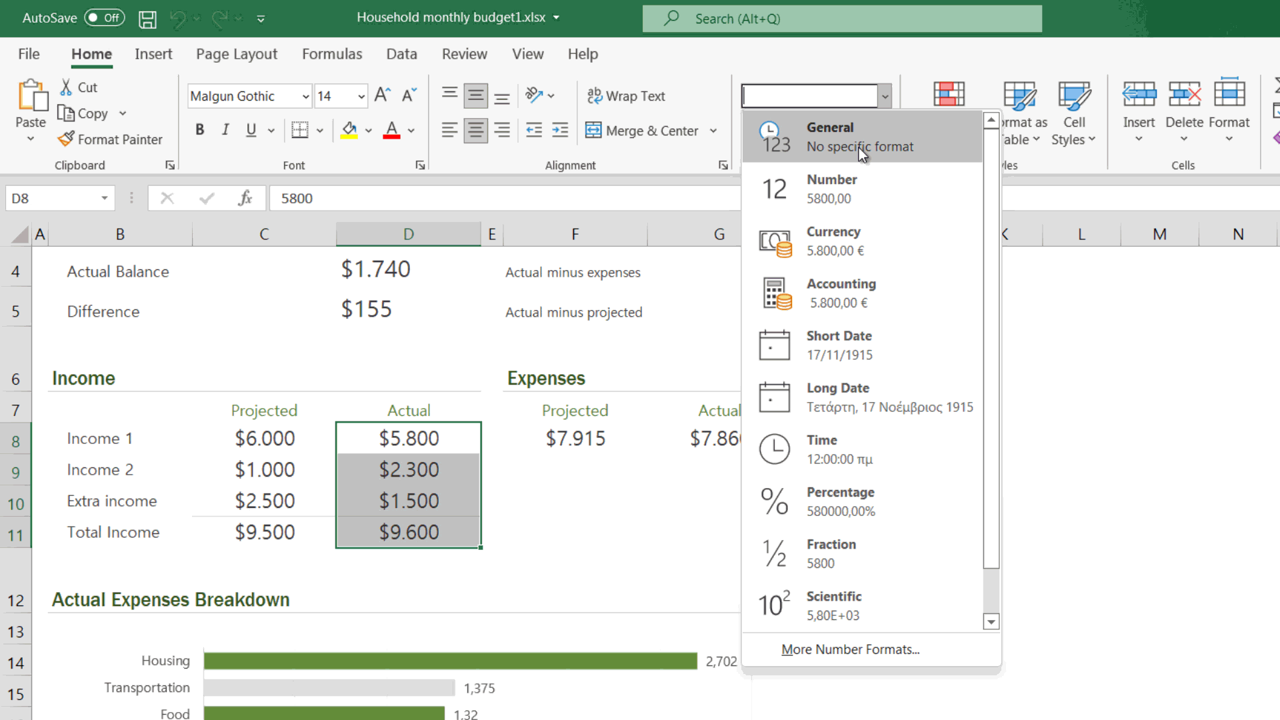1280x720 pixels.
Task: Apply bold formatting to selection
Action: pyautogui.click(x=199, y=130)
